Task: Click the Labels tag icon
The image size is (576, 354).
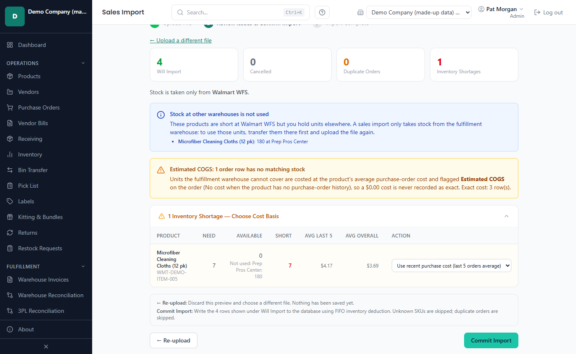Action: [10, 201]
